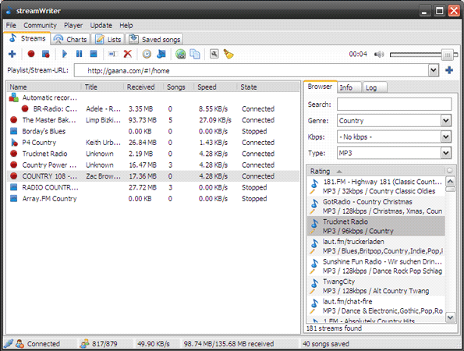Click the stream settings toolbar icon

pyautogui.click(x=214, y=54)
